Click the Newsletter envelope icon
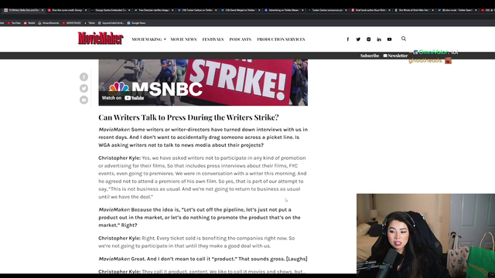This screenshot has width=495, height=278. 385,56
